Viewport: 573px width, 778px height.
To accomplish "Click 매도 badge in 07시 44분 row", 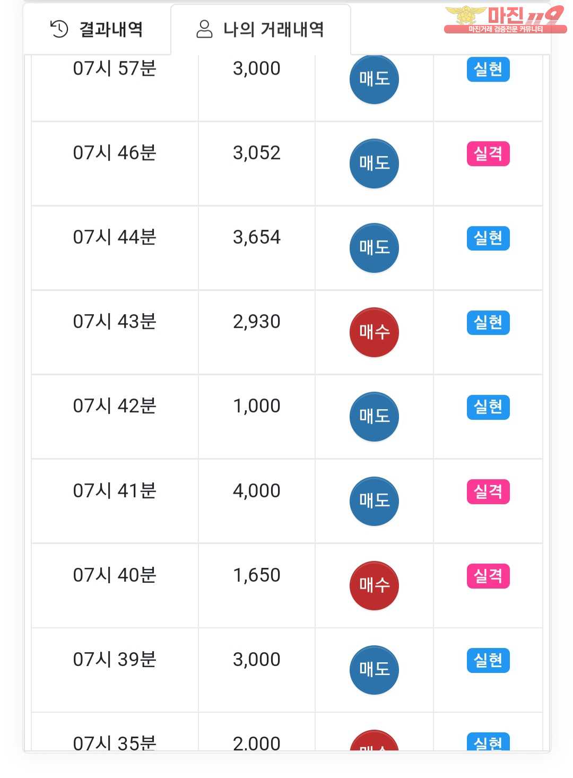I will coord(374,248).
